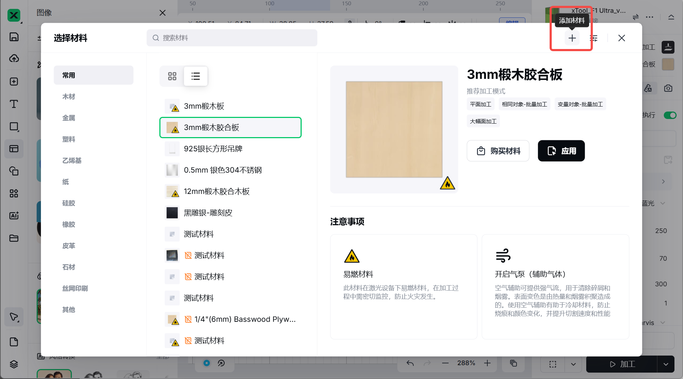This screenshot has width=683, height=379.
Task: Click the tan material color swatch
Action: pos(668,64)
